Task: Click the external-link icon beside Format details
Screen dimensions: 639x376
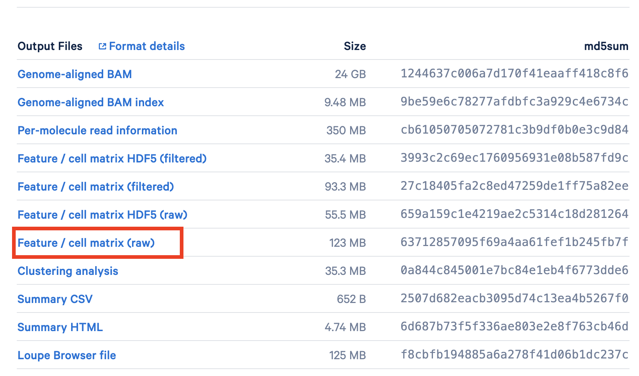Action: [102, 46]
